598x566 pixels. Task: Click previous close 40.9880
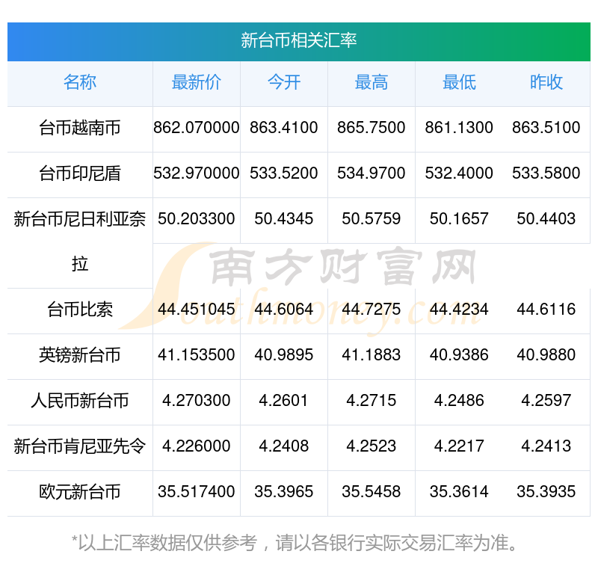(x=546, y=355)
